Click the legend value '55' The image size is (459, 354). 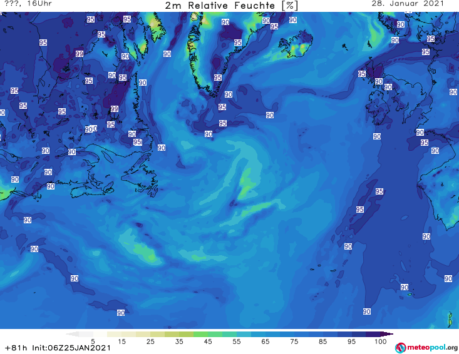[236, 341]
